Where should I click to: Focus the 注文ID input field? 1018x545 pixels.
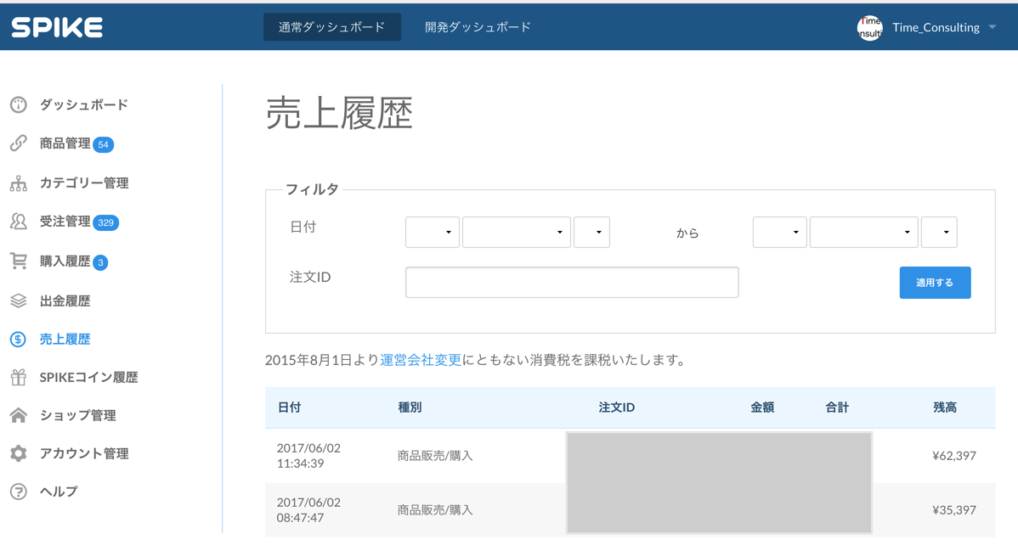[572, 282]
